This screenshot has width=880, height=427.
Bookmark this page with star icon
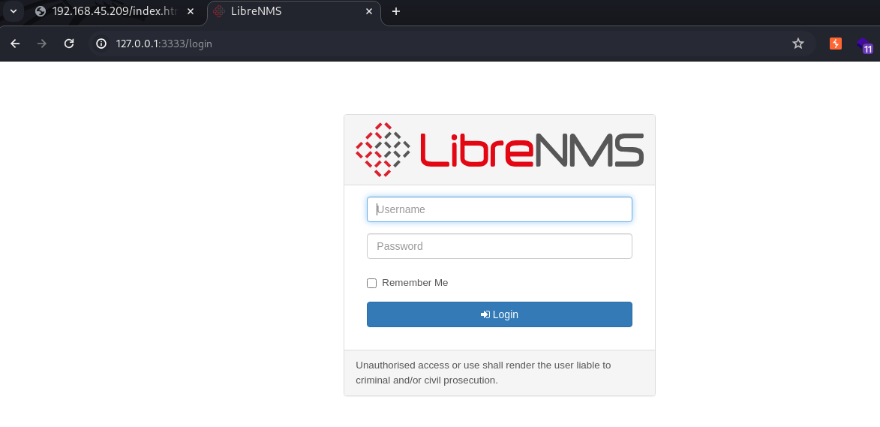(x=798, y=44)
